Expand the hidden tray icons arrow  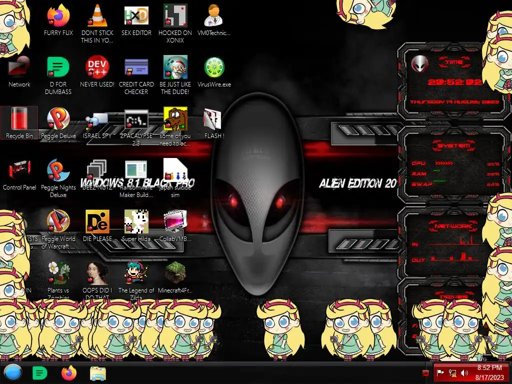(425, 373)
